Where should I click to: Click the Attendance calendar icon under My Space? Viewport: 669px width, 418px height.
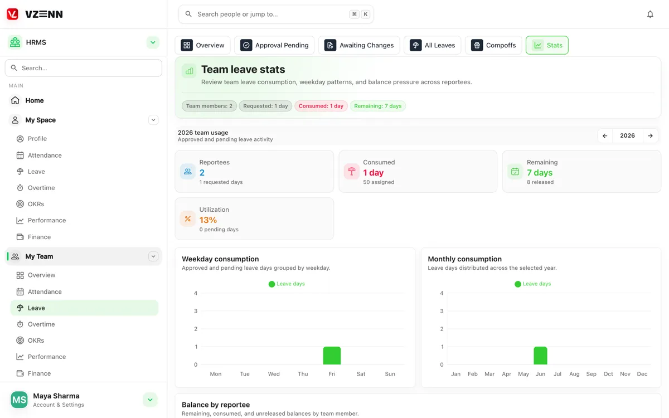coord(20,155)
